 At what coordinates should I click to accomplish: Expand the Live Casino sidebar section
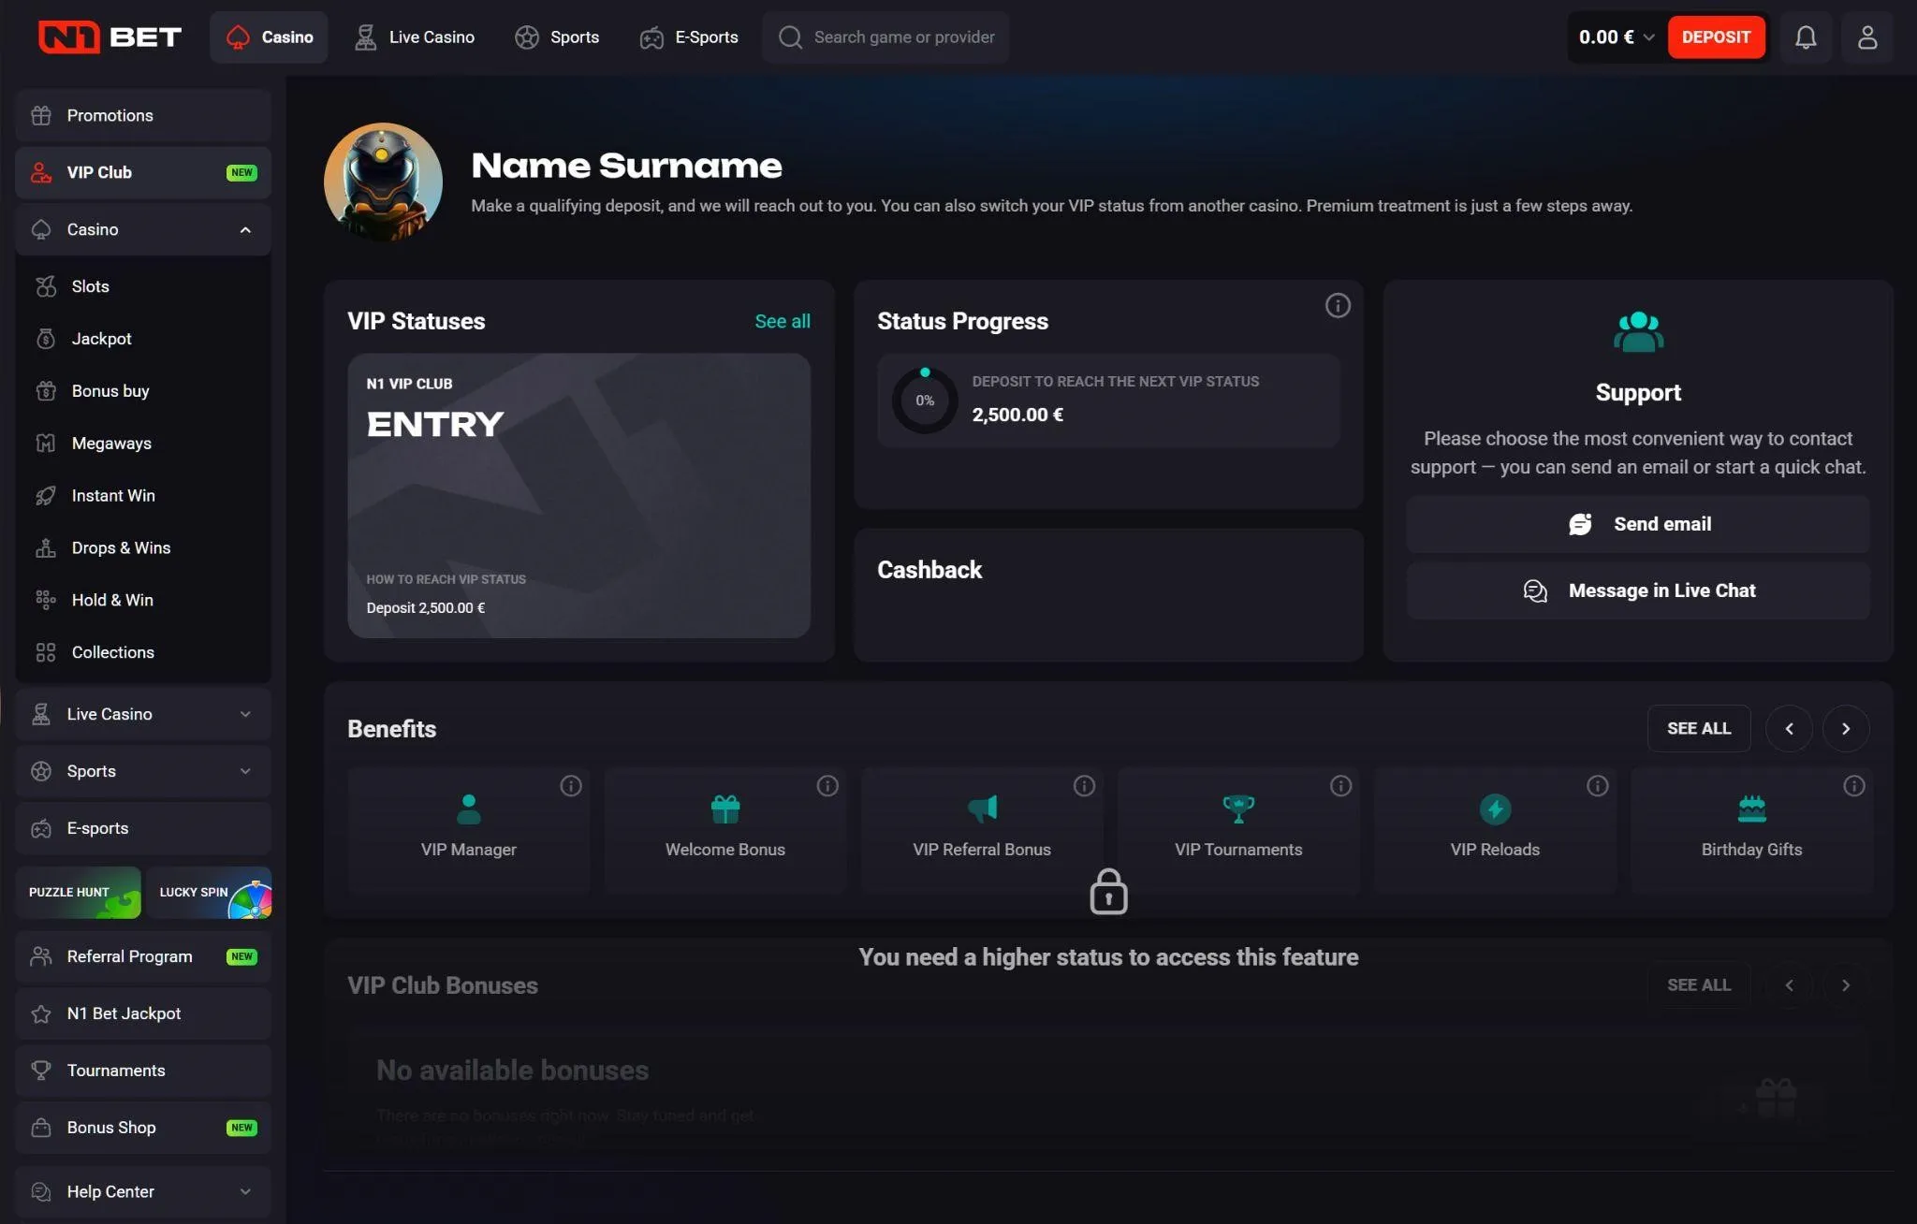click(x=245, y=715)
